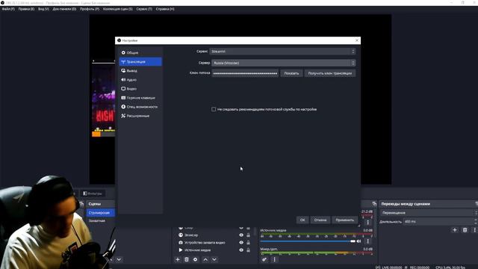Click the Получить ключ трансляции button
This screenshot has width=478, height=269.
[330, 73]
